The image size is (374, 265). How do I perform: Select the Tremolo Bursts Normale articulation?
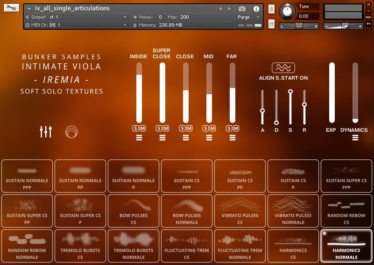point(134,246)
